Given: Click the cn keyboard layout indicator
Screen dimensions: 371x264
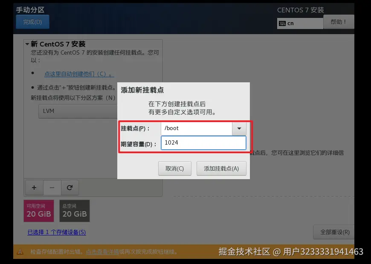Looking at the screenshot, I should pos(300,23).
